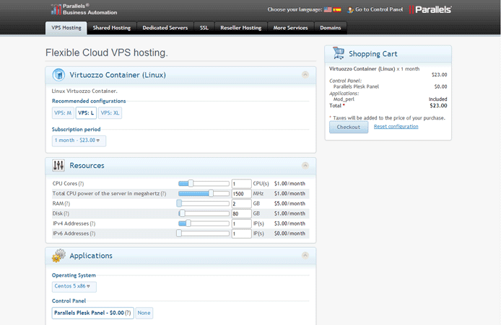The height and width of the screenshot is (325, 501).
Task: Choose the VPS: M configuration
Action: coord(63,113)
